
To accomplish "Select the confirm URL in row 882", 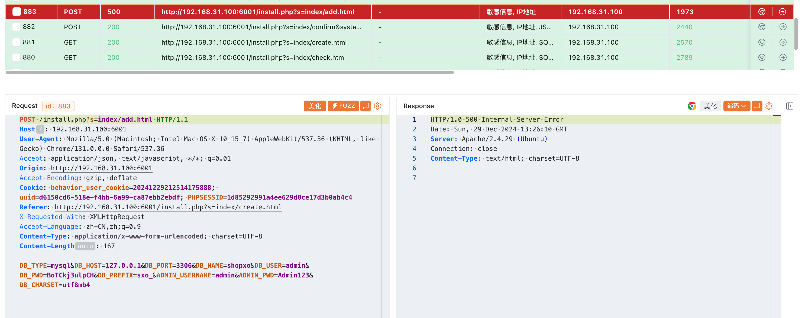I will coord(261,27).
